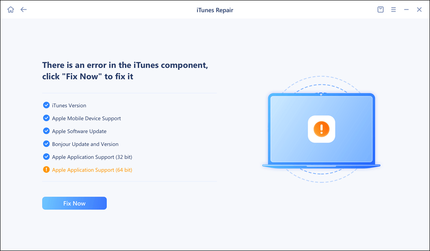Select "Apple Mobile Device Support" text

coord(86,118)
